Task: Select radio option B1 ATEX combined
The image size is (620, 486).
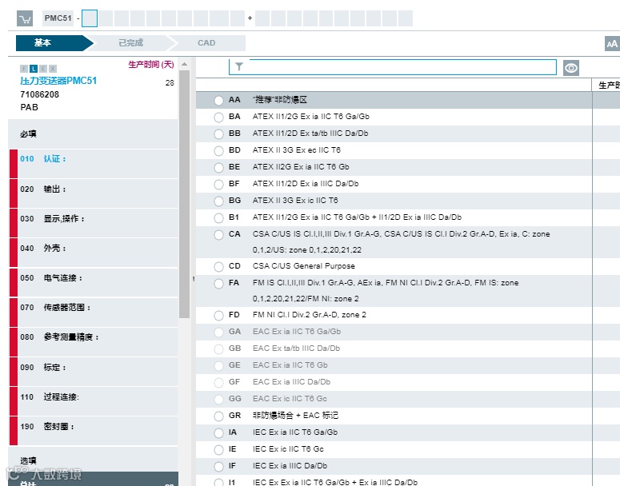Action: (x=218, y=218)
